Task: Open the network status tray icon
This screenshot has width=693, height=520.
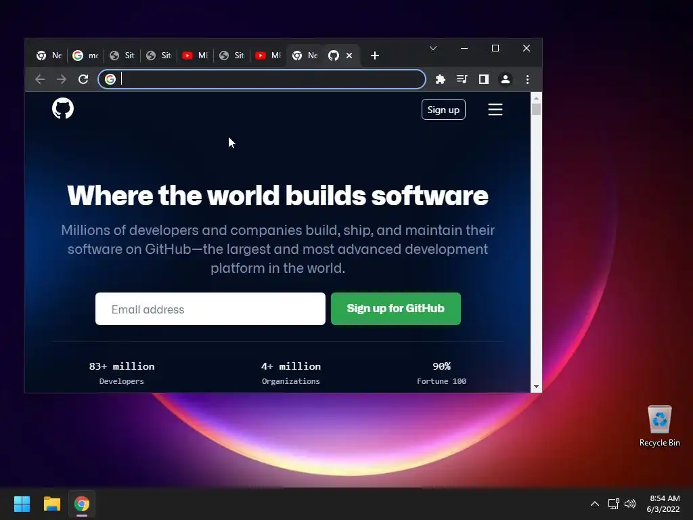Action: [x=613, y=504]
